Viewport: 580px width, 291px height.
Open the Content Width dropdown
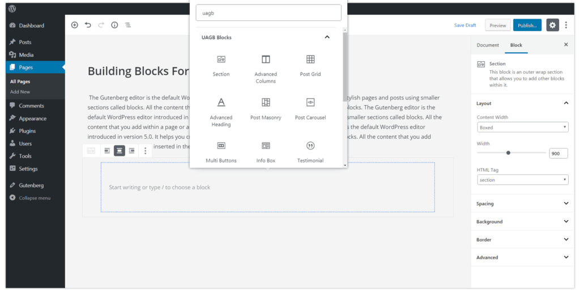click(x=523, y=127)
